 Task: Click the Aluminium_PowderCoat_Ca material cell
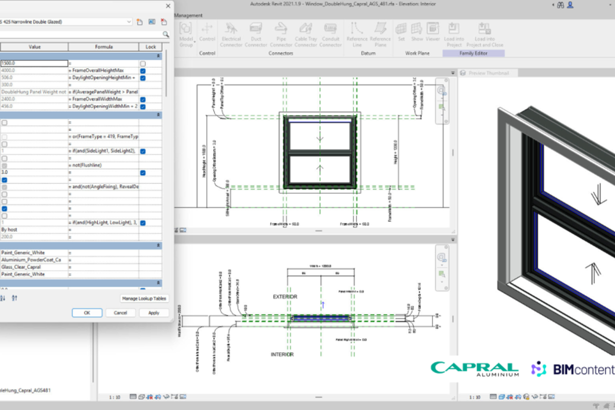(x=34, y=260)
